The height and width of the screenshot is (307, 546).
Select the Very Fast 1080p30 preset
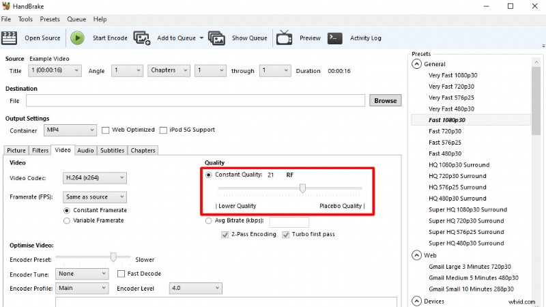pyautogui.click(x=452, y=75)
